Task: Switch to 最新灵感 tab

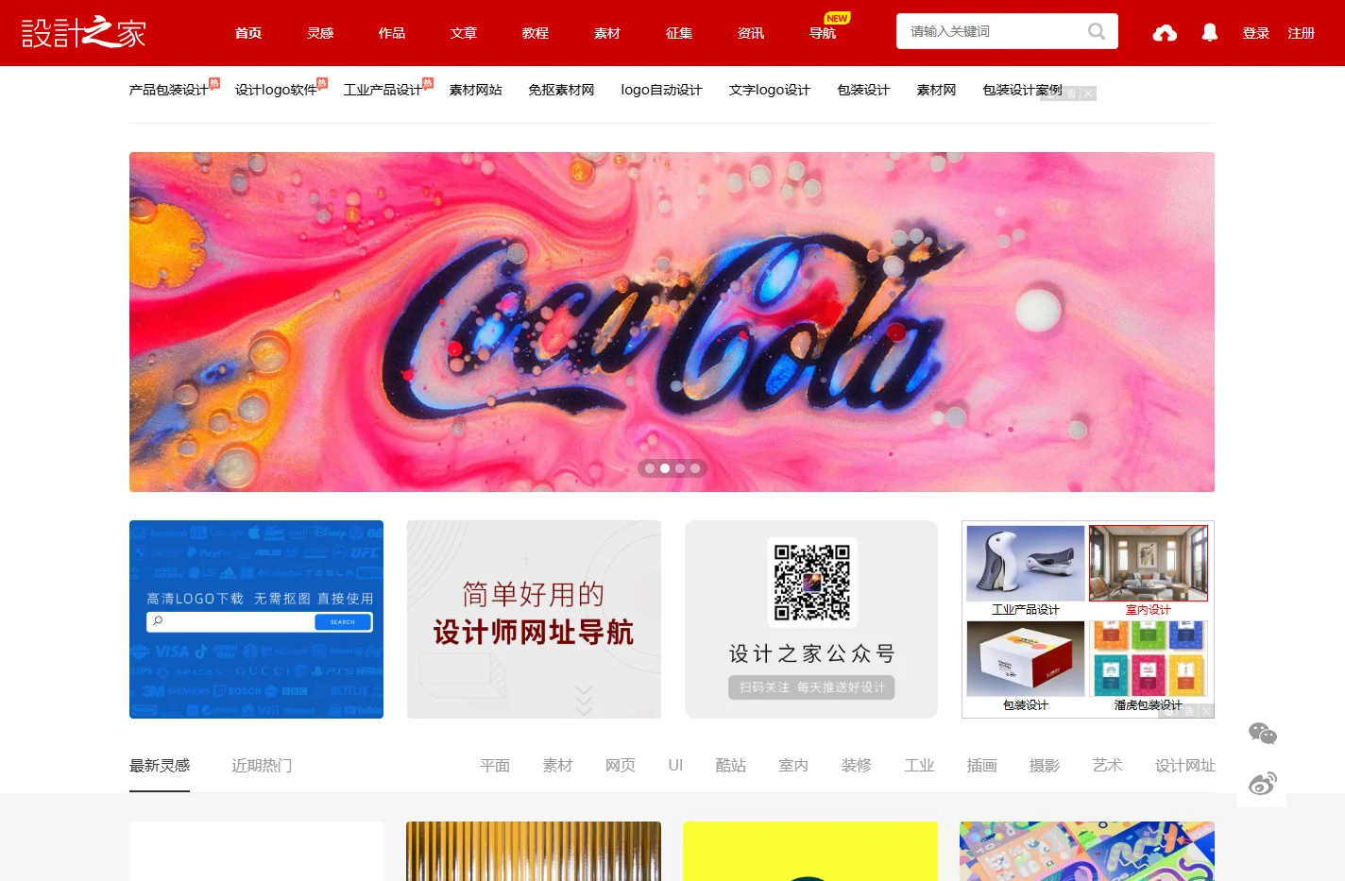Action: pos(160,766)
